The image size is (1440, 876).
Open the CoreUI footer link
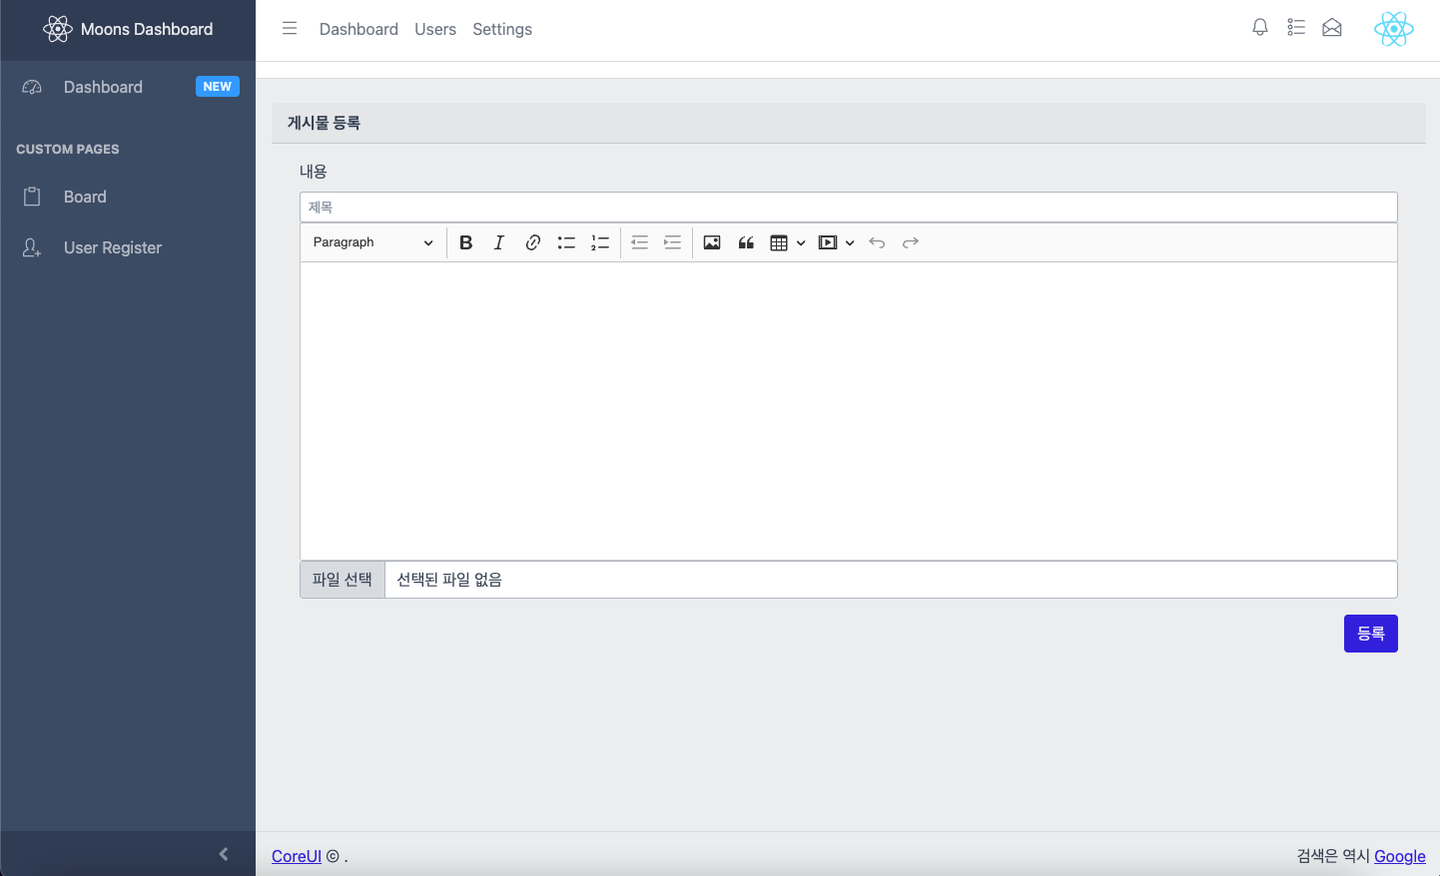[x=296, y=856]
